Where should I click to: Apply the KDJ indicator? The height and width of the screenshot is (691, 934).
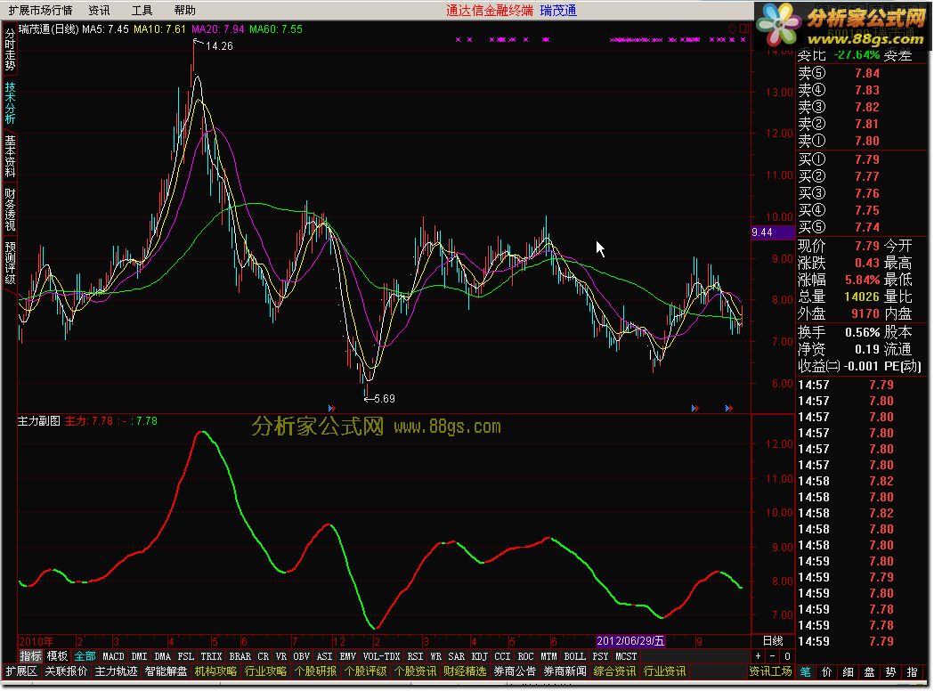point(480,656)
